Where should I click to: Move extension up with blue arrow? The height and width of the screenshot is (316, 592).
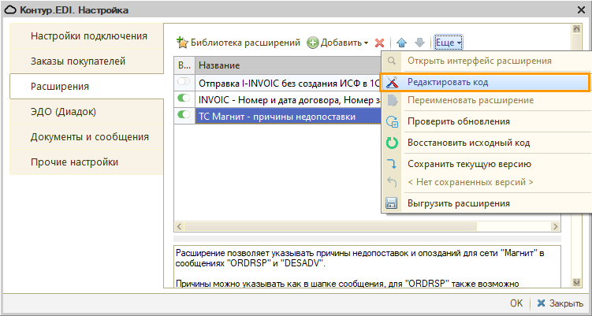pyautogui.click(x=401, y=43)
